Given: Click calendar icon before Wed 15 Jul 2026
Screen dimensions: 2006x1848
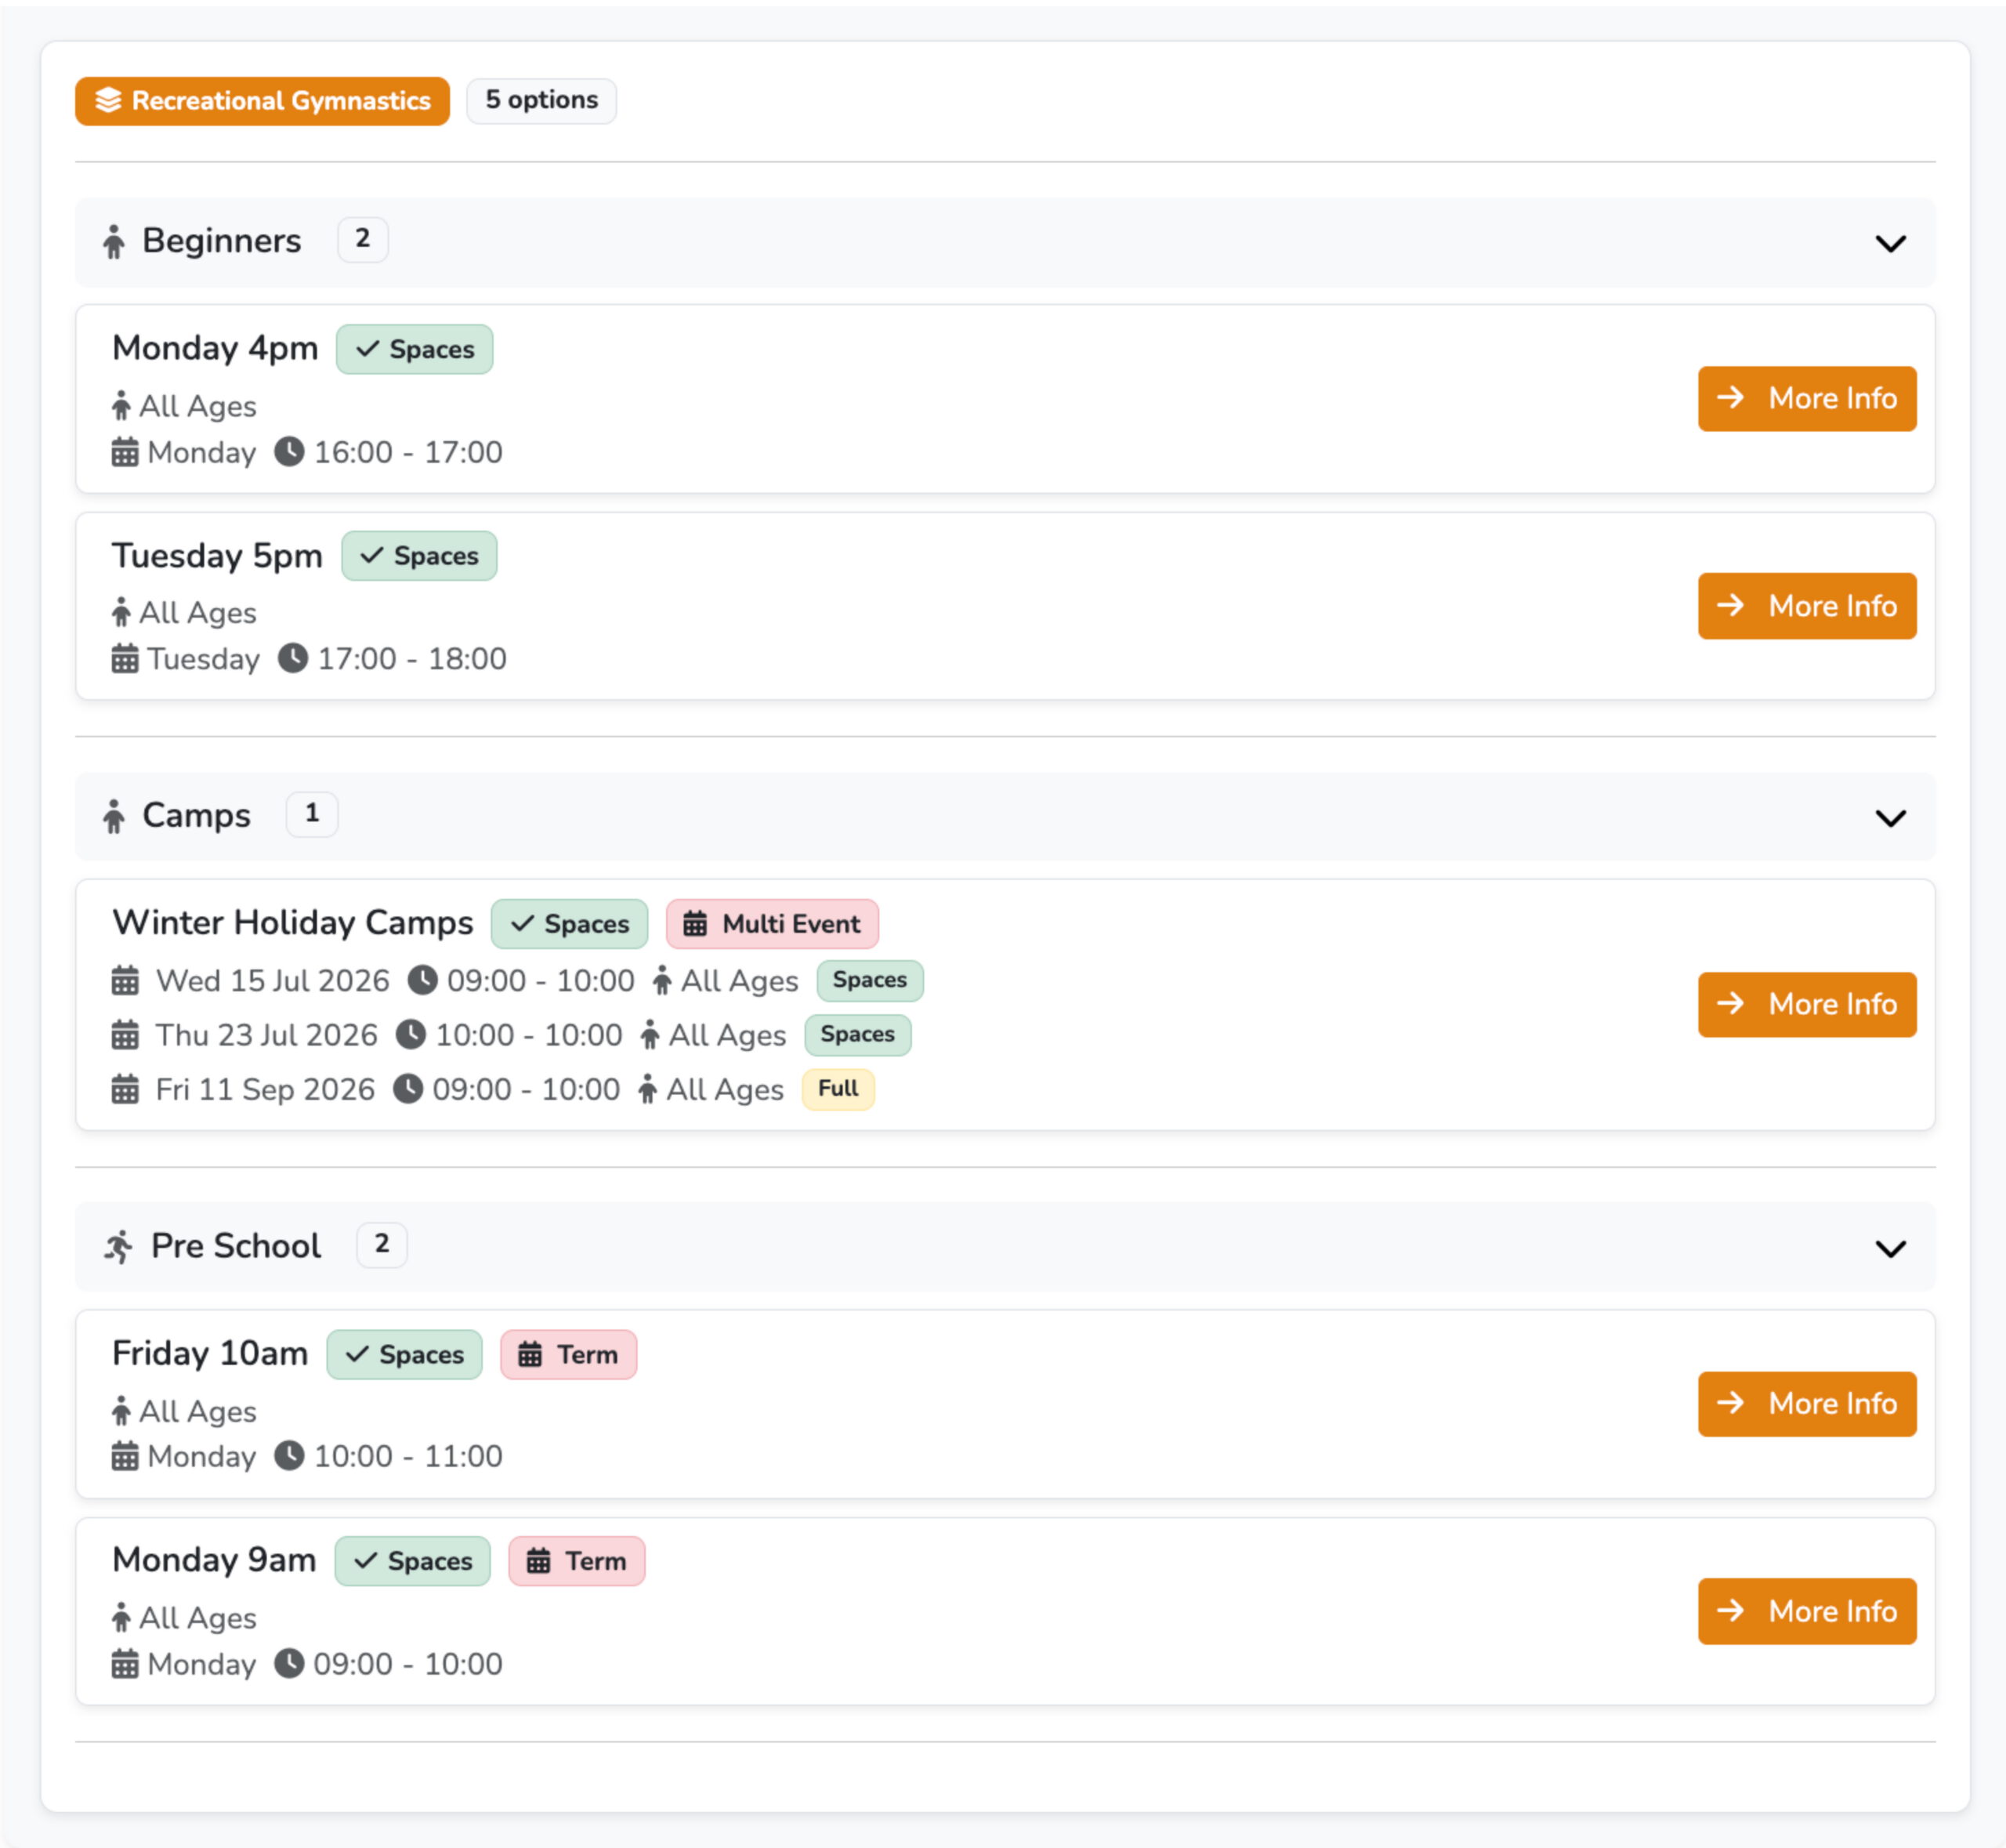Looking at the screenshot, I should [x=125, y=981].
